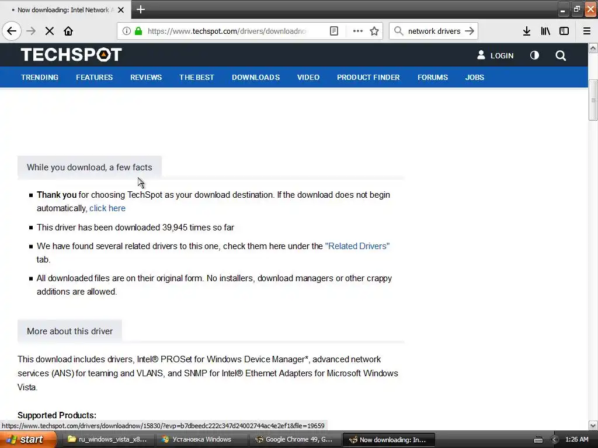Click the 'click here' download link
The height and width of the screenshot is (448, 598).
click(x=107, y=208)
